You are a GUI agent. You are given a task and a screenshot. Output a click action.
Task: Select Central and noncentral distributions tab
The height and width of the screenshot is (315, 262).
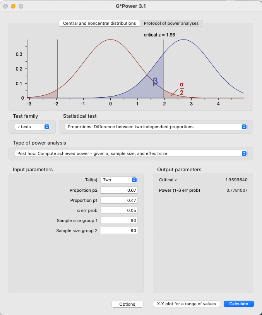(x=99, y=23)
